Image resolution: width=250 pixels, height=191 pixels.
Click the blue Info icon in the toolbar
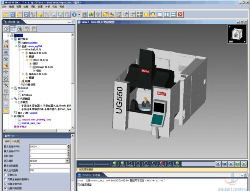tap(74, 14)
